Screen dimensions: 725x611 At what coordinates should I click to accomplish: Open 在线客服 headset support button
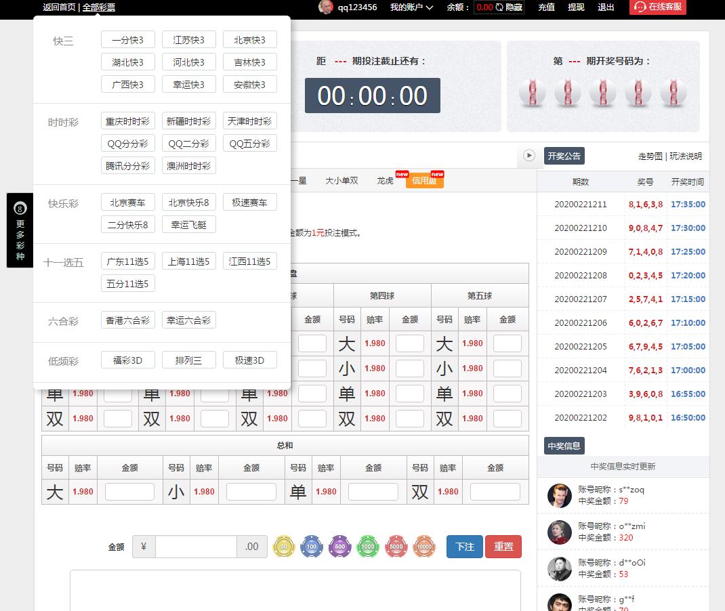pyautogui.click(x=657, y=7)
